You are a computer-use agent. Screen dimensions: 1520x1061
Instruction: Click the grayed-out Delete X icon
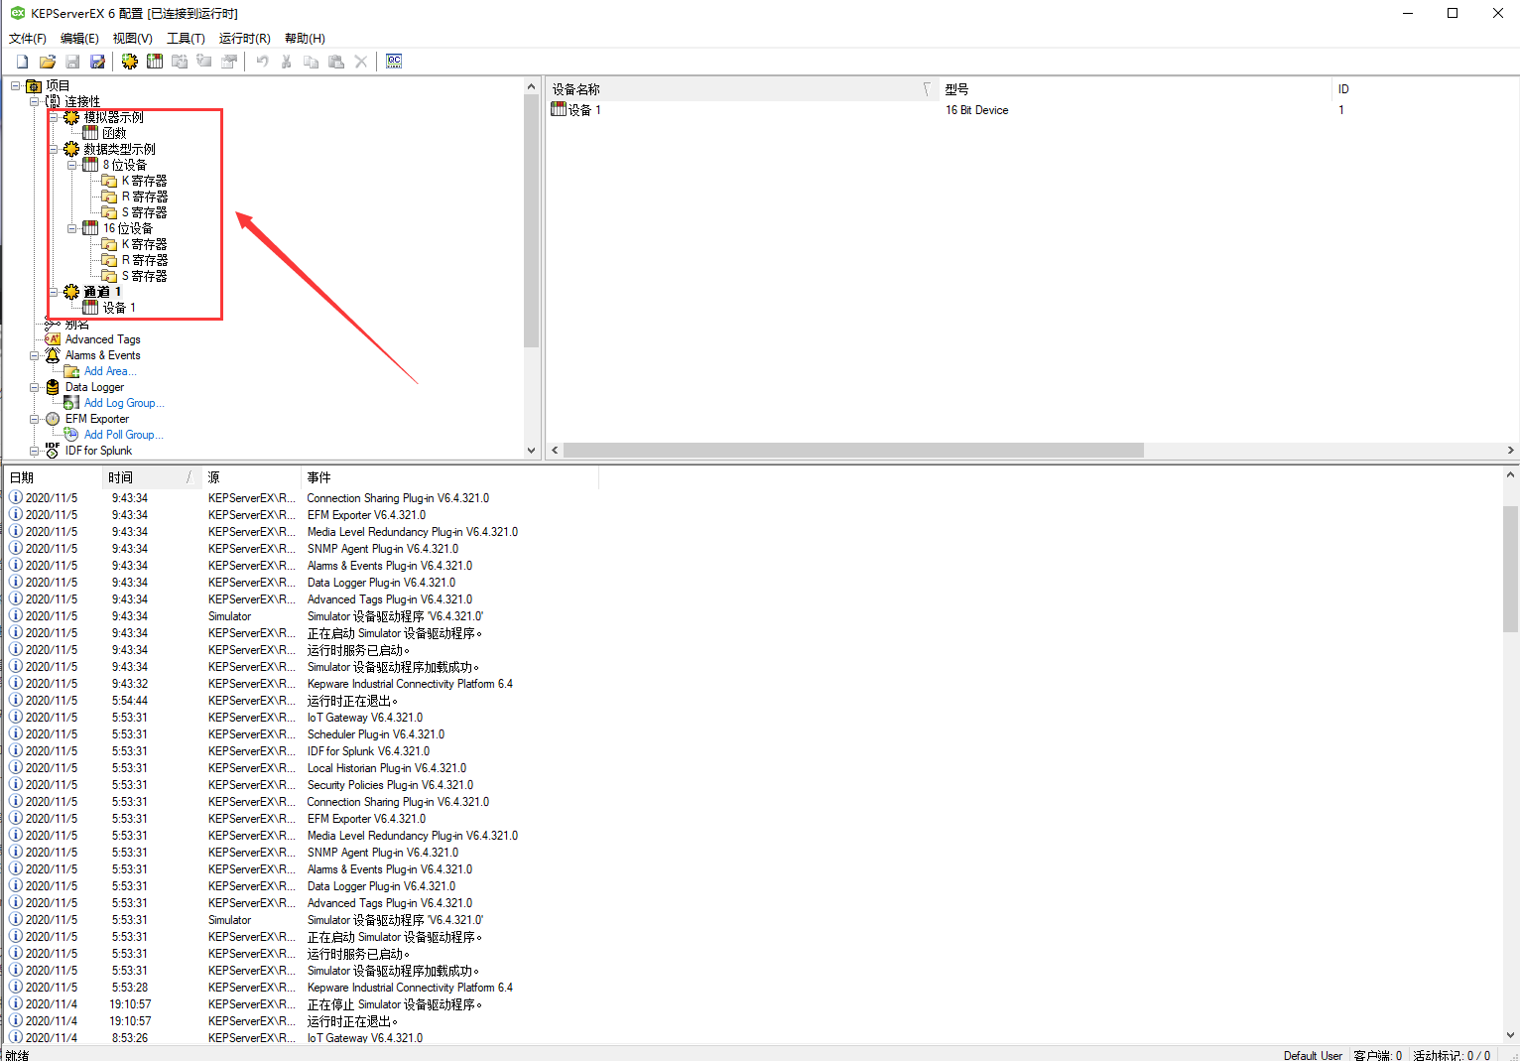click(x=361, y=62)
